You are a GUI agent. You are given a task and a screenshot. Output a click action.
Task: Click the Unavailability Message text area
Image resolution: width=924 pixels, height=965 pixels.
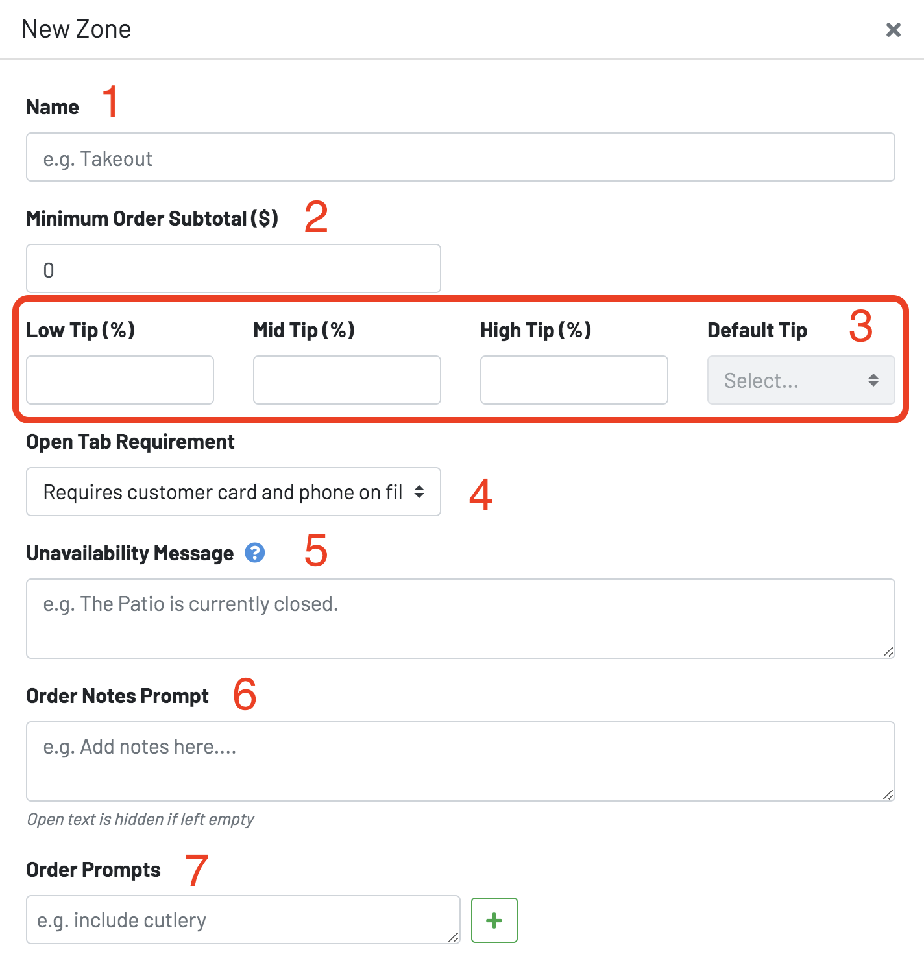tap(461, 619)
